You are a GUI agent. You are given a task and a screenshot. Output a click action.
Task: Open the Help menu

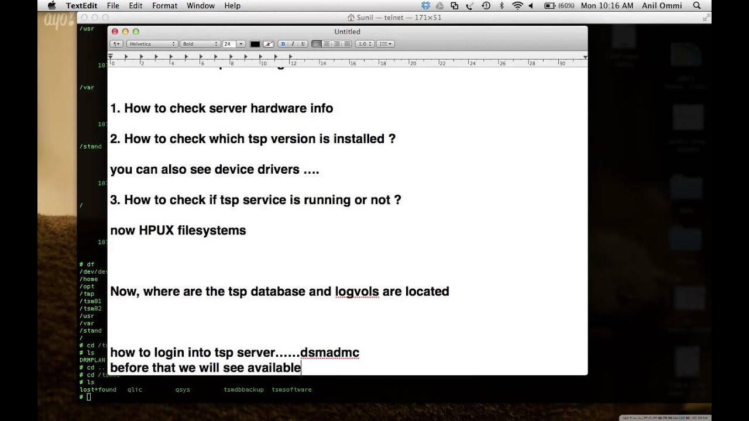232,6
